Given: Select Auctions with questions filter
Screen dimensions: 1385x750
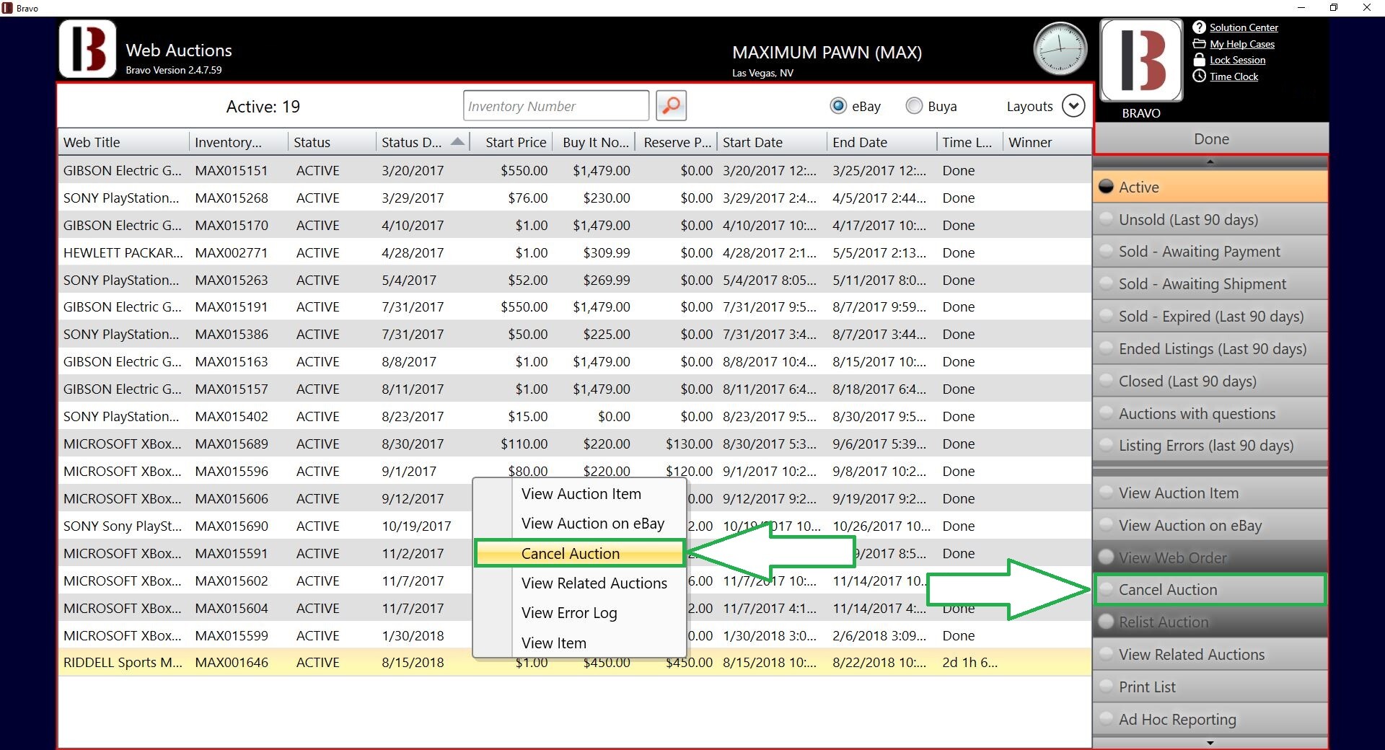Looking at the screenshot, I should [x=1210, y=414].
